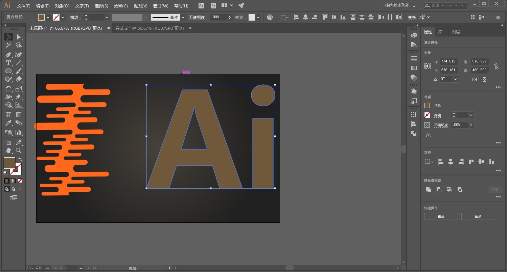Open the 样式 graphic style dropdown

coord(258,17)
